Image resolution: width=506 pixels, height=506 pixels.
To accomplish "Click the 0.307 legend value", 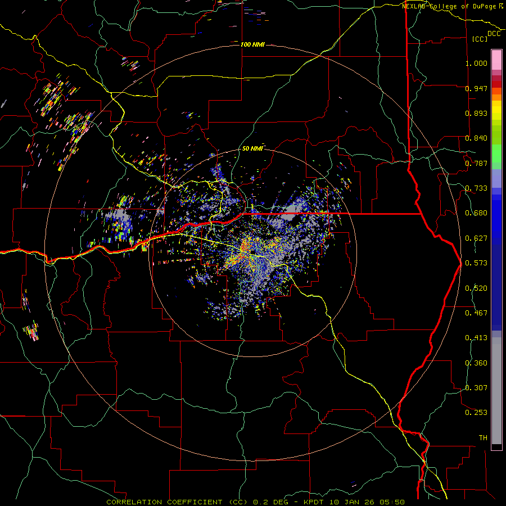I will 476,388.
